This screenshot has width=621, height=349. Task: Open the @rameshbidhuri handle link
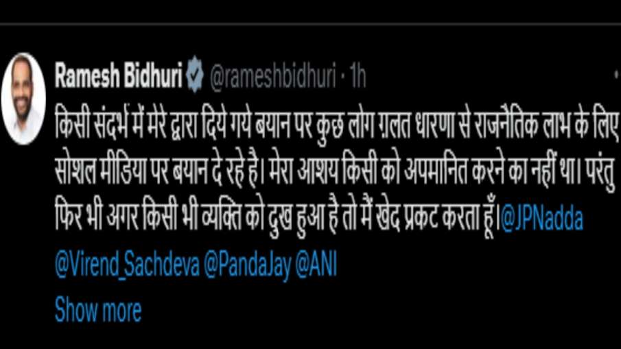coord(272,75)
